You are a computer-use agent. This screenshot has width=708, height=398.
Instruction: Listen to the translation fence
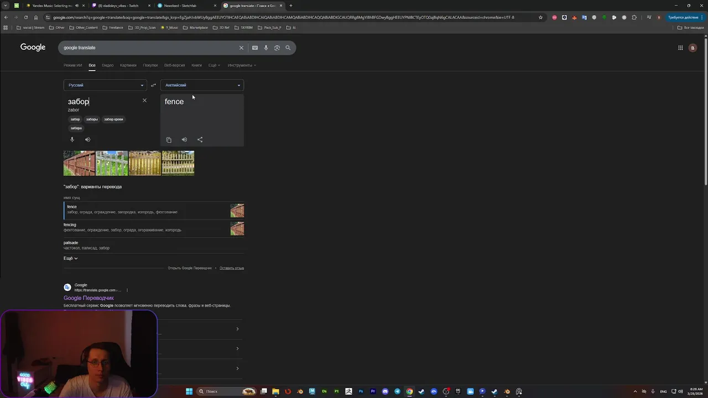tap(184, 140)
